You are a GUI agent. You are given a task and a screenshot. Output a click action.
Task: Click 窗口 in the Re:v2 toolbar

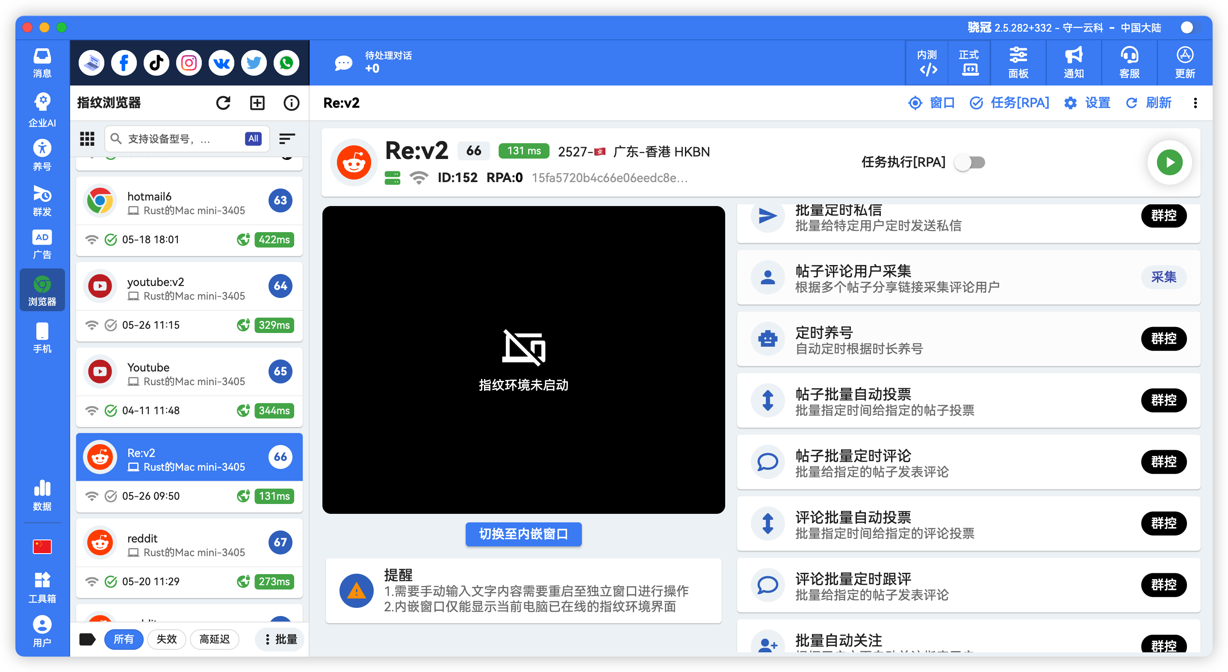(932, 103)
